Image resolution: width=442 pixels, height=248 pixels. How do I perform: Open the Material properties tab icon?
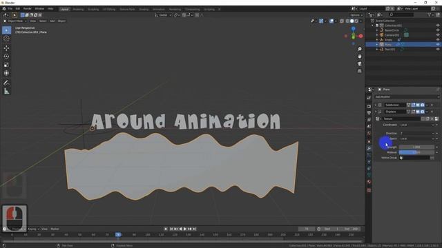click(x=369, y=182)
